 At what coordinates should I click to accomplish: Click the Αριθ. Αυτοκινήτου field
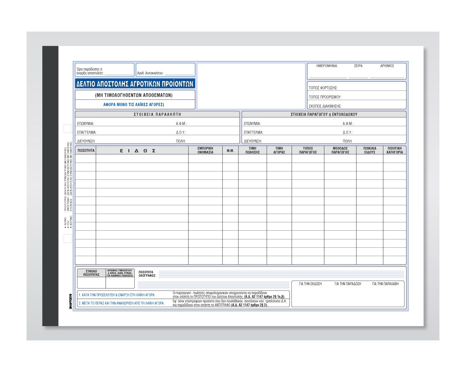pos(179,73)
